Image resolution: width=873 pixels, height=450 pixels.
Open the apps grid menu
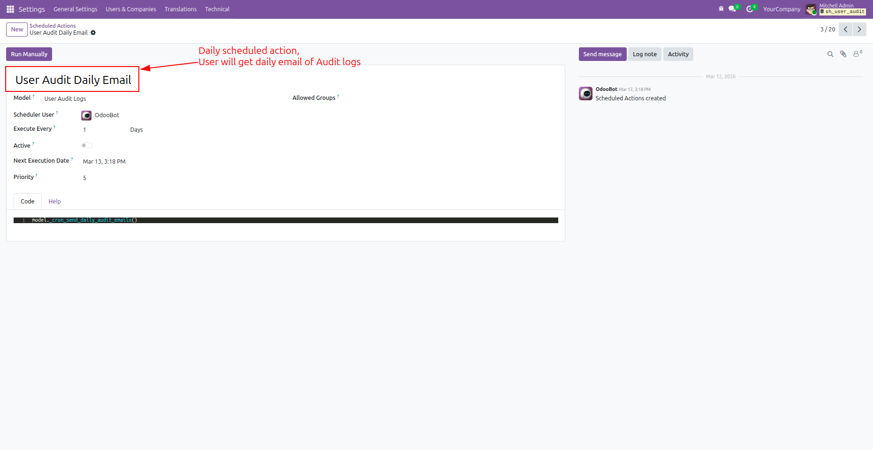[10, 9]
